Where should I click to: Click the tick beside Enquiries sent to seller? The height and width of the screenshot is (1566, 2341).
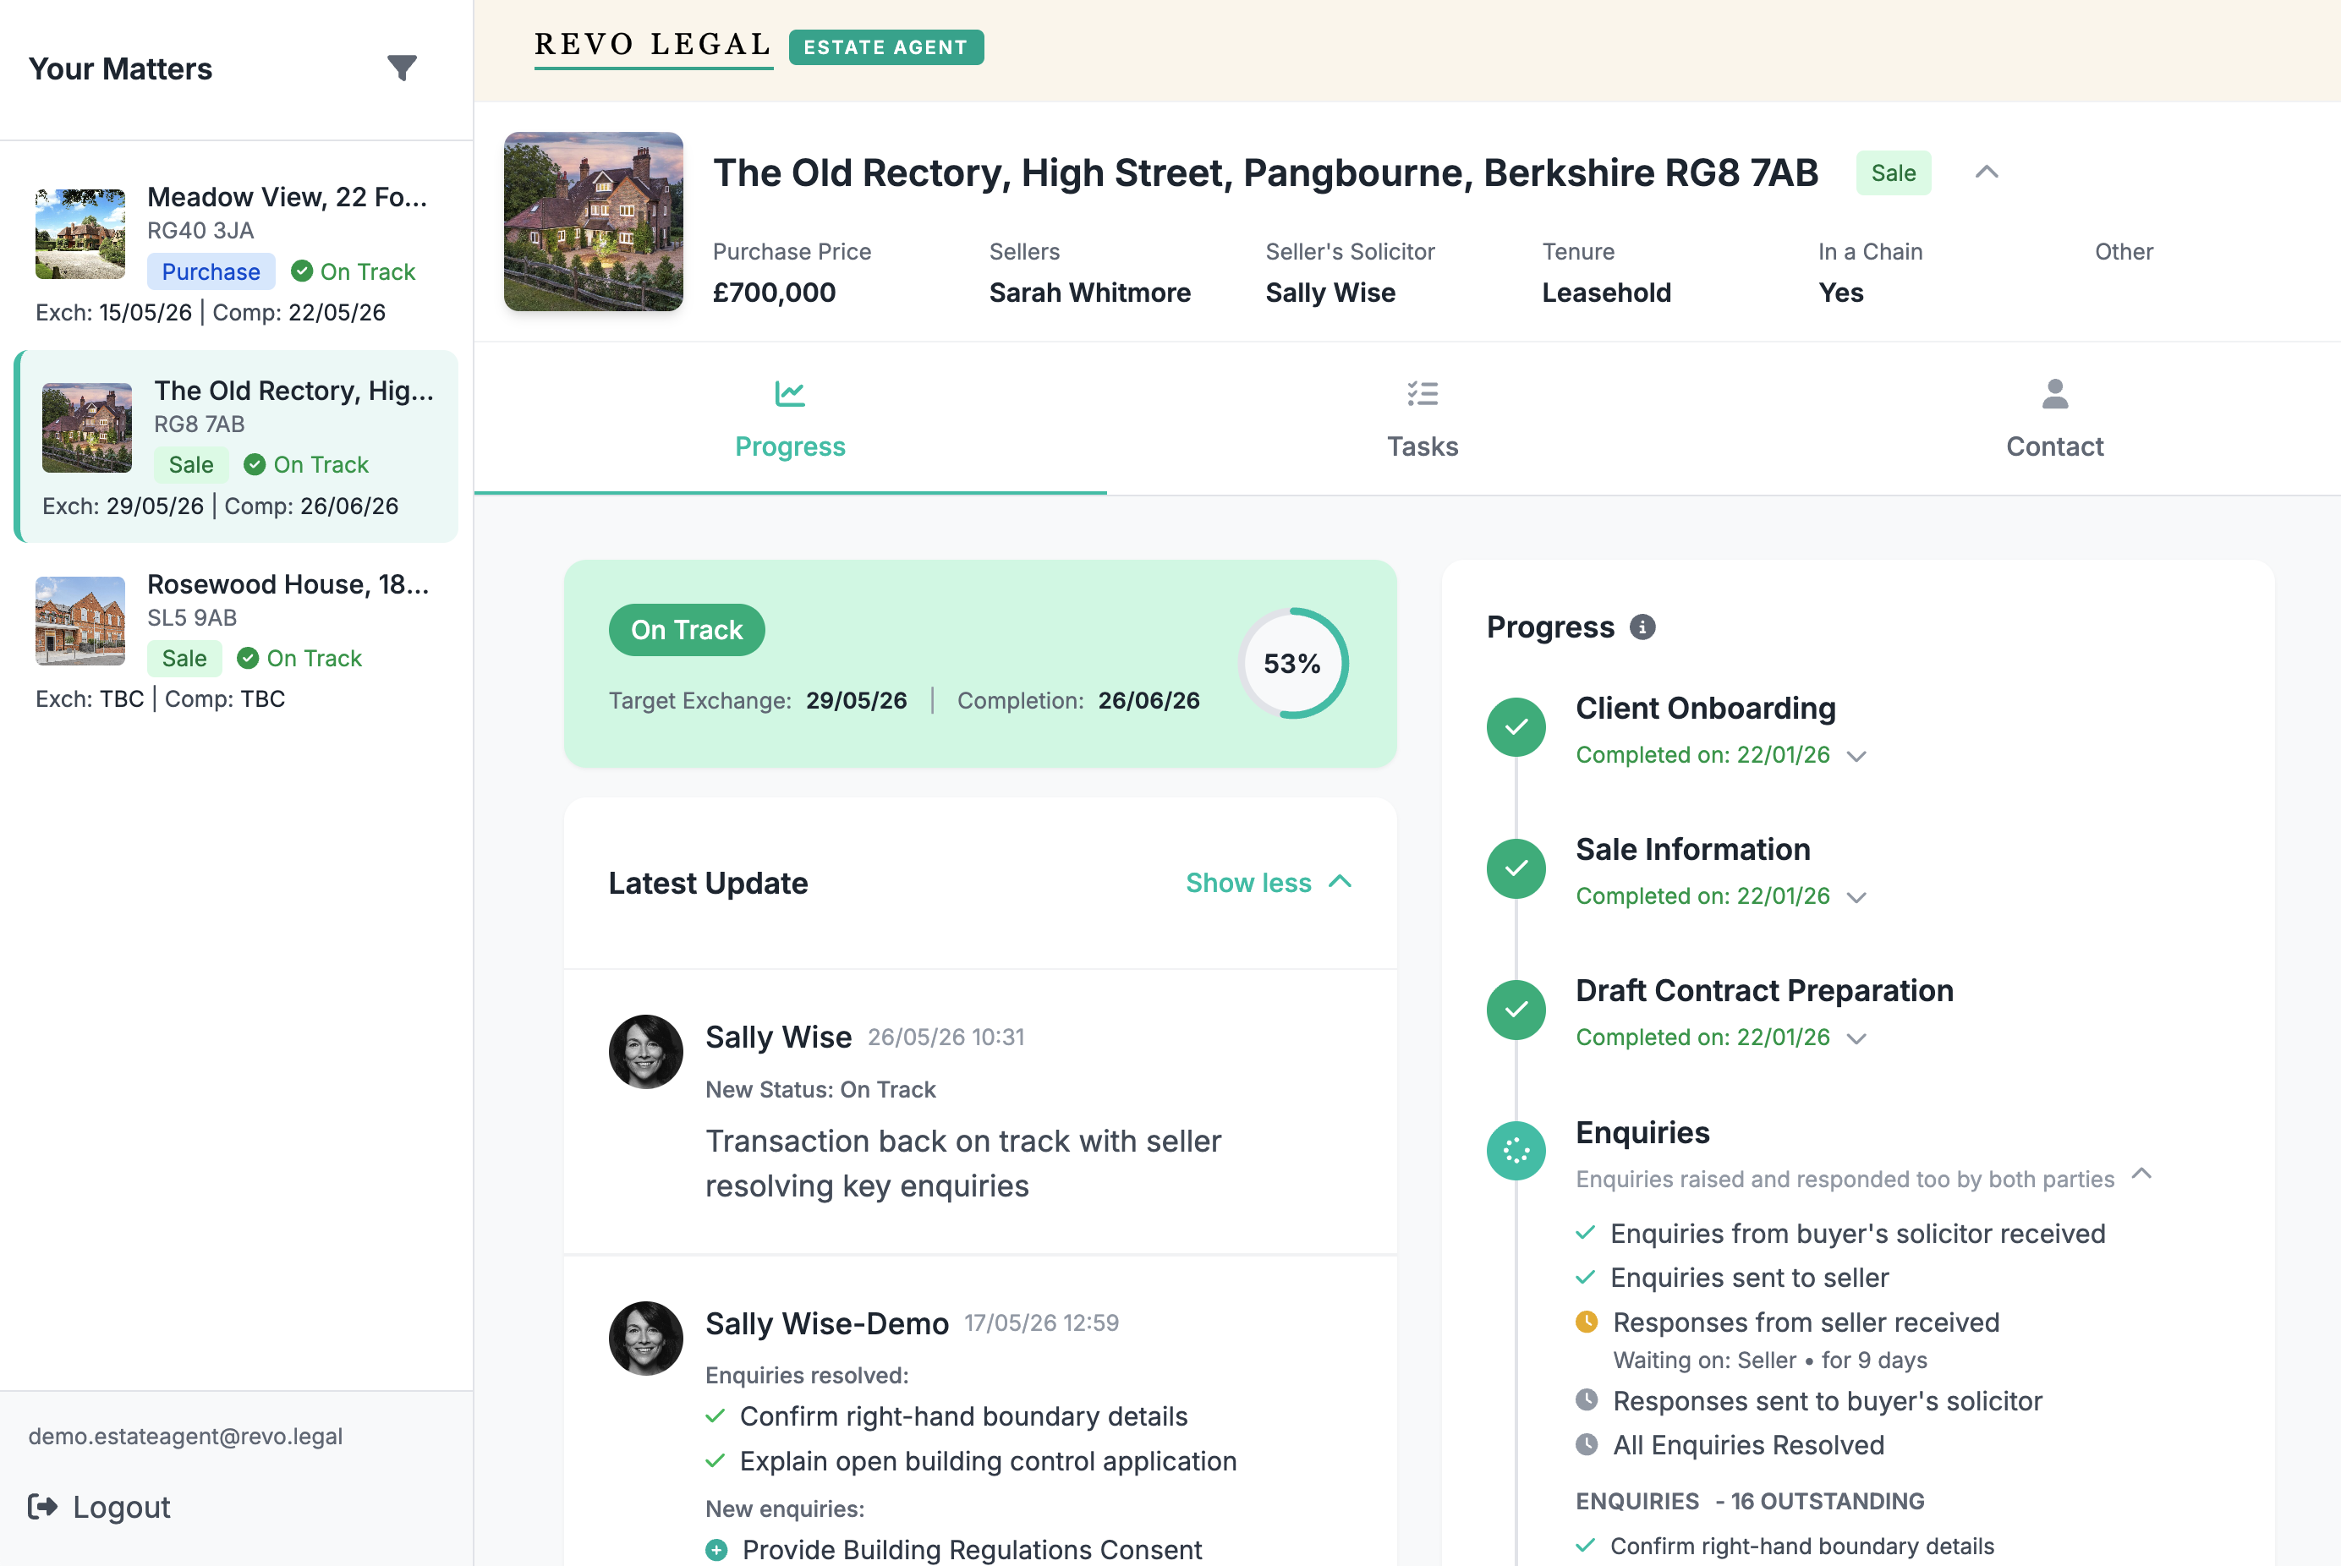[1585, 1276]
